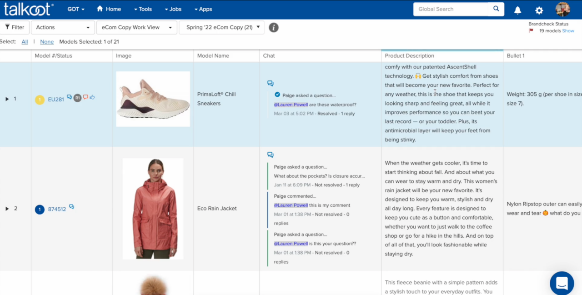
Task: Open settings with the gear icon
Action: click(x=539, y=9)
